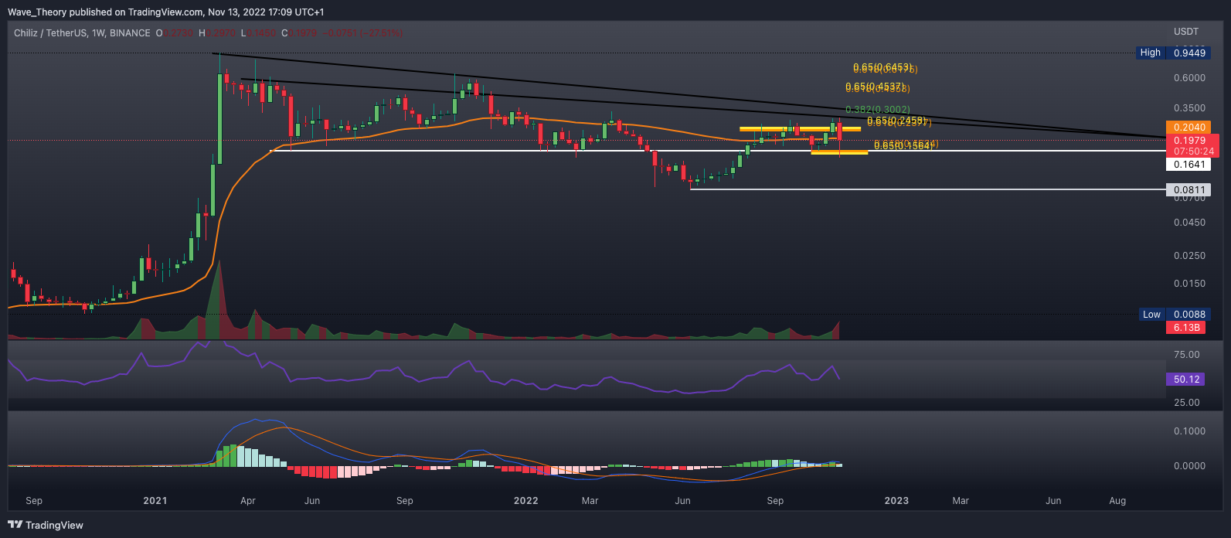
Task: Click the 2023 time axis label
Action: pos(896,501)
